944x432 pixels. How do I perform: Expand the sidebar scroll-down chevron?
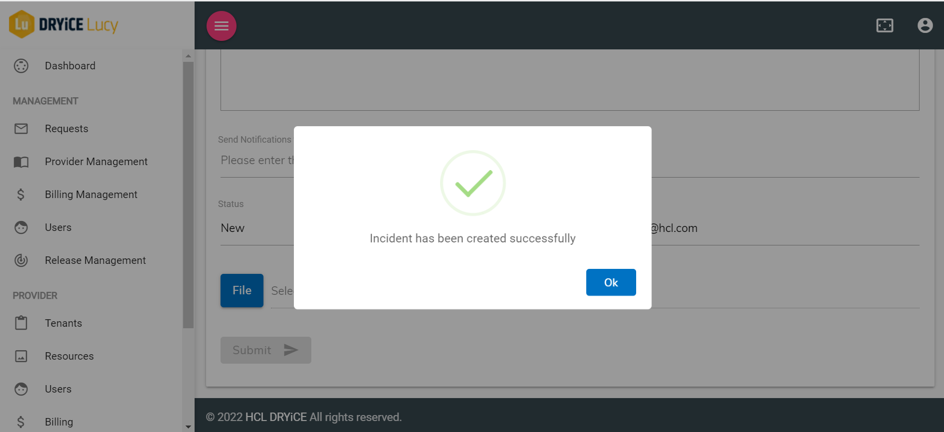click(188, 427)
